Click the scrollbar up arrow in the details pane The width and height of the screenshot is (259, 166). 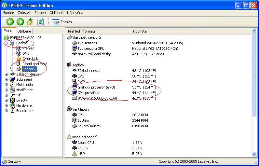[x=254, y=31]
